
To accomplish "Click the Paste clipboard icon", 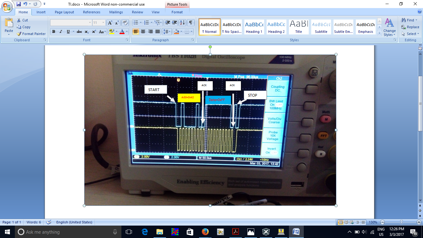I will (9, 24).
